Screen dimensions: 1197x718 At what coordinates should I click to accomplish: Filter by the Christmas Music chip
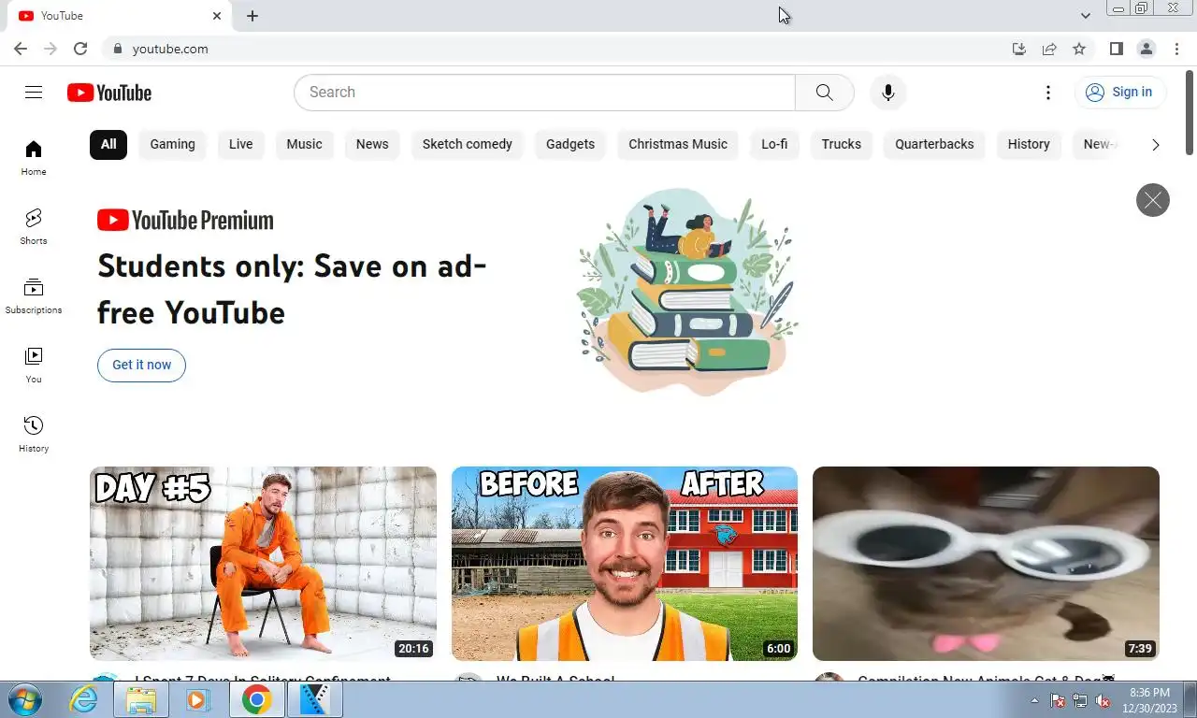tap(678, 144)
